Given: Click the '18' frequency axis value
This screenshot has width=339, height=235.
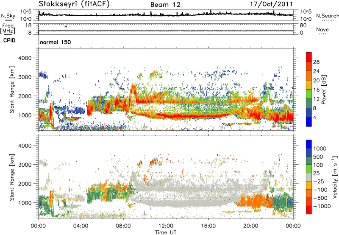Looking at the screenshot, I should 28,25.
